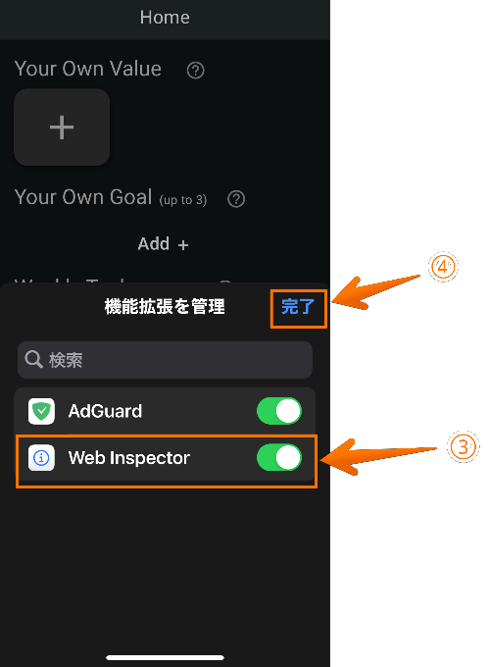This screenshot has width=490, height=667.
Task: Tap the 完了 button to finish
Action: [298, 307]
